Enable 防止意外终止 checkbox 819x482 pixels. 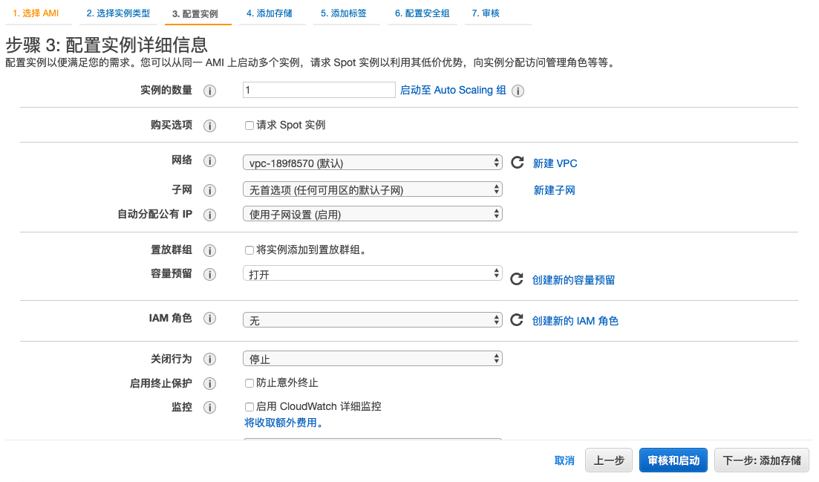[x=249, y=383]
